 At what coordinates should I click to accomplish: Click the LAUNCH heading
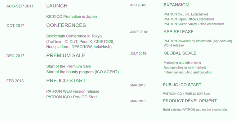(x=57, y=6)
